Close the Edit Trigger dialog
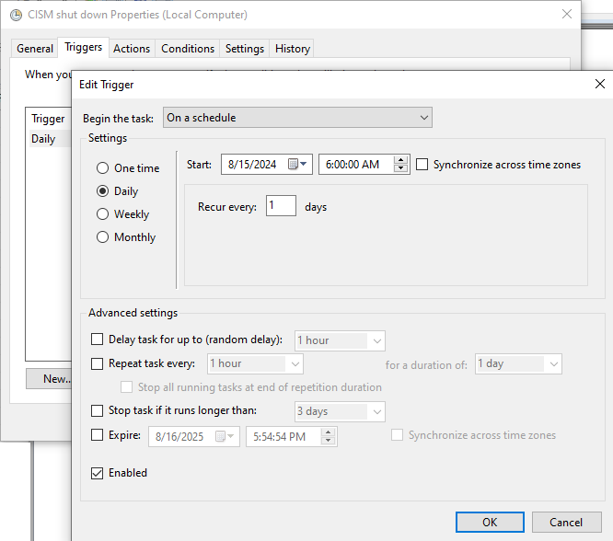Viewport: 613px width, 541px height. click(x=600, y=84)
